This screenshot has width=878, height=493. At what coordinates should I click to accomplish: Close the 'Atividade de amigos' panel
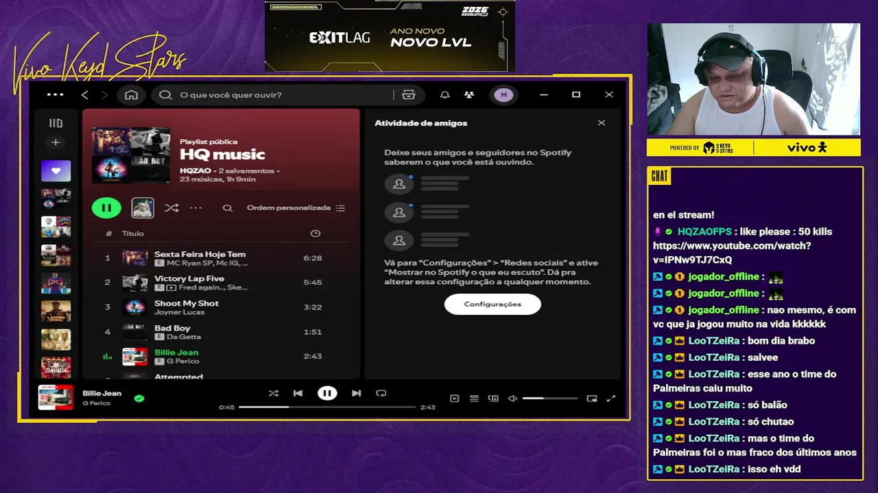click(602, 123)
